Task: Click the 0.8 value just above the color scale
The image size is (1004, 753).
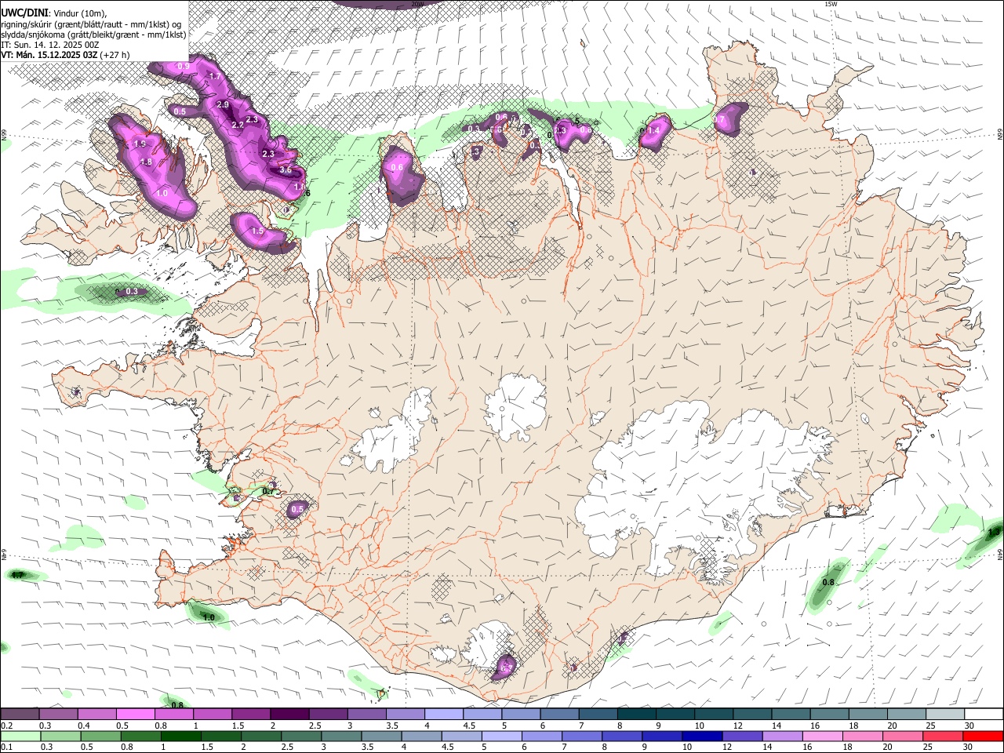Action: click(177, 705)
